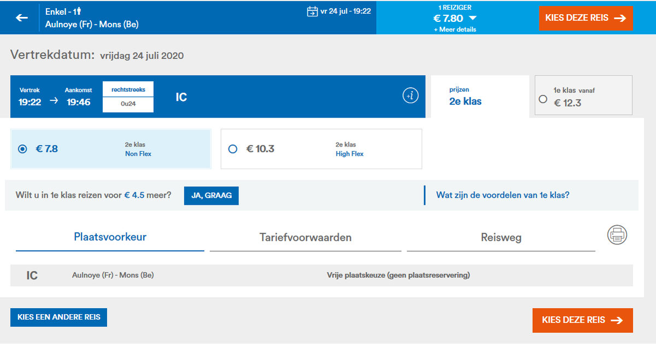
Task: Click 'Enkel - 1' traveler summary
Action: [x=63, y=11]
